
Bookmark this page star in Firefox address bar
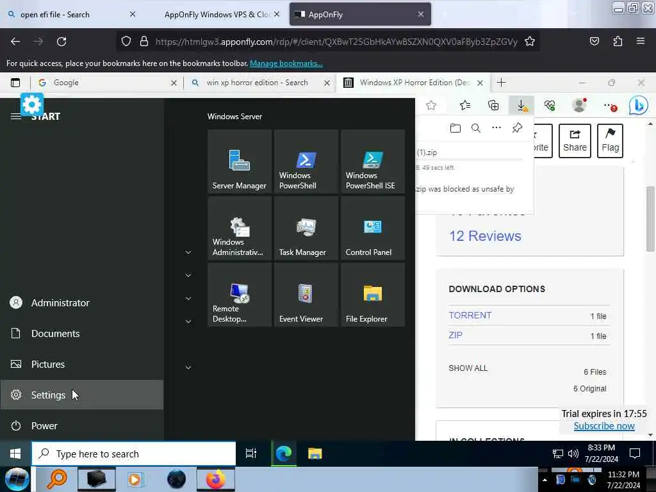530,42
